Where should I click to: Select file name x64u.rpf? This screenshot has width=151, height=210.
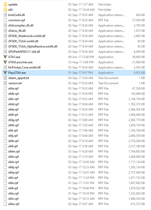click(x=13, y=193)
